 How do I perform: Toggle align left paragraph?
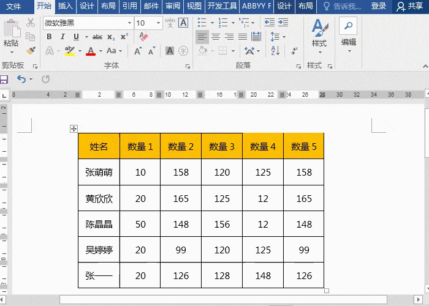pyautogui.click(x=202, y=37)
